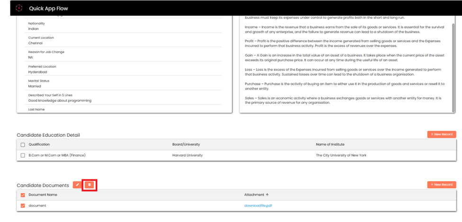This screenshot has height=222, width=462.
Task: Click the Current Location Chennai field
Action: click(36, 43)
